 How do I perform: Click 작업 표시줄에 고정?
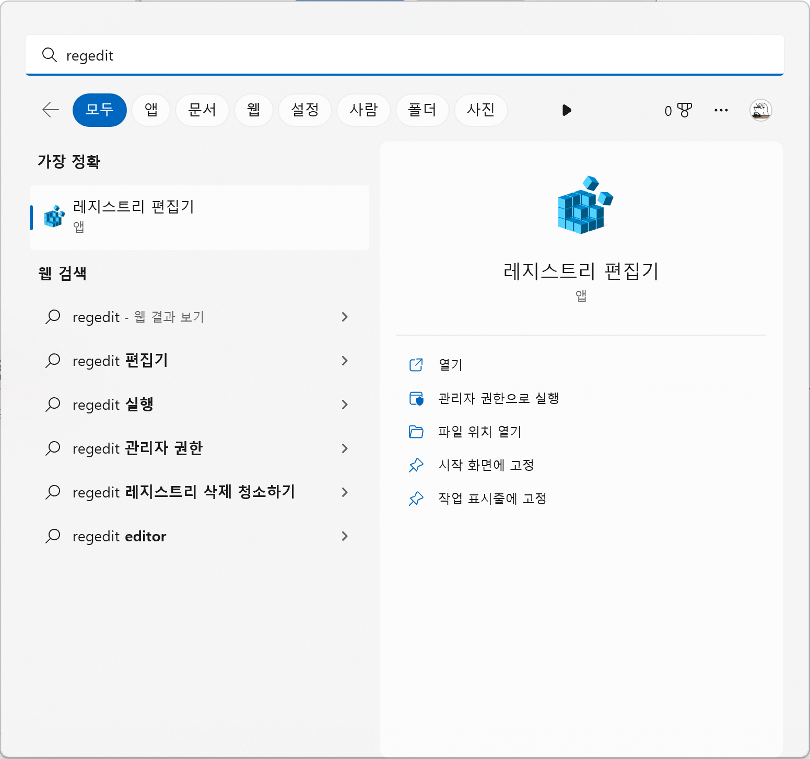[x=492, y=499]
